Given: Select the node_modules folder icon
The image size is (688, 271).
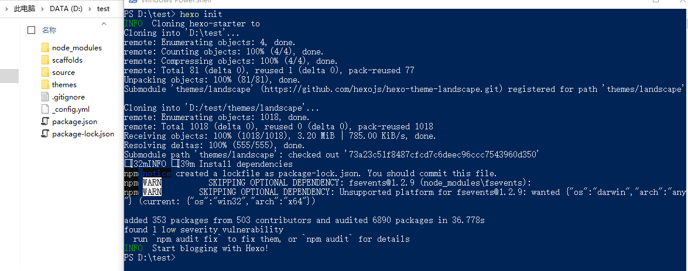Looking at the screenshot, I should coord(45,48).
